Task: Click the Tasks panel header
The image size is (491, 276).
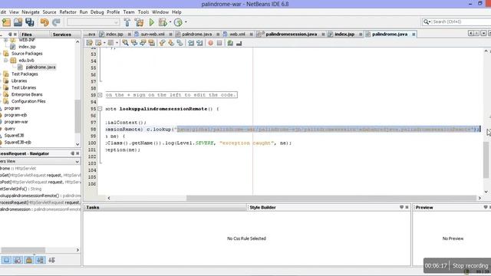Action: coord(165,207)
